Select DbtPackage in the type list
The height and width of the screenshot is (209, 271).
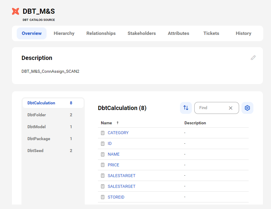53,139
